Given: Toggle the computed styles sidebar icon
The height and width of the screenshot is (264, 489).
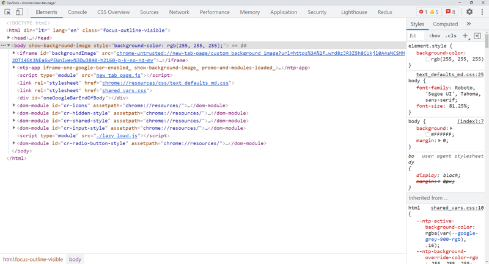Looking at the screenshot, I should (x=477, y=36).
